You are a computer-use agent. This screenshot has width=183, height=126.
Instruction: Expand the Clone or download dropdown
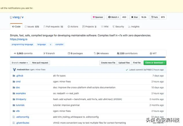[x=155, y=63]
